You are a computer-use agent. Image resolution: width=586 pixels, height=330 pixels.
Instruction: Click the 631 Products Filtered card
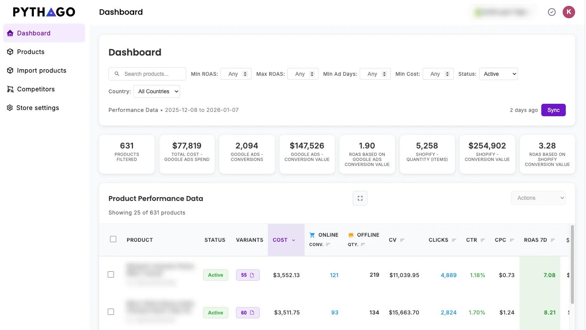pyautogui.click(x=127, y=154)
